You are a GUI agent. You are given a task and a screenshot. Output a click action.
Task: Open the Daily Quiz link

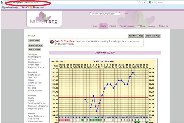tap(68, 44)
